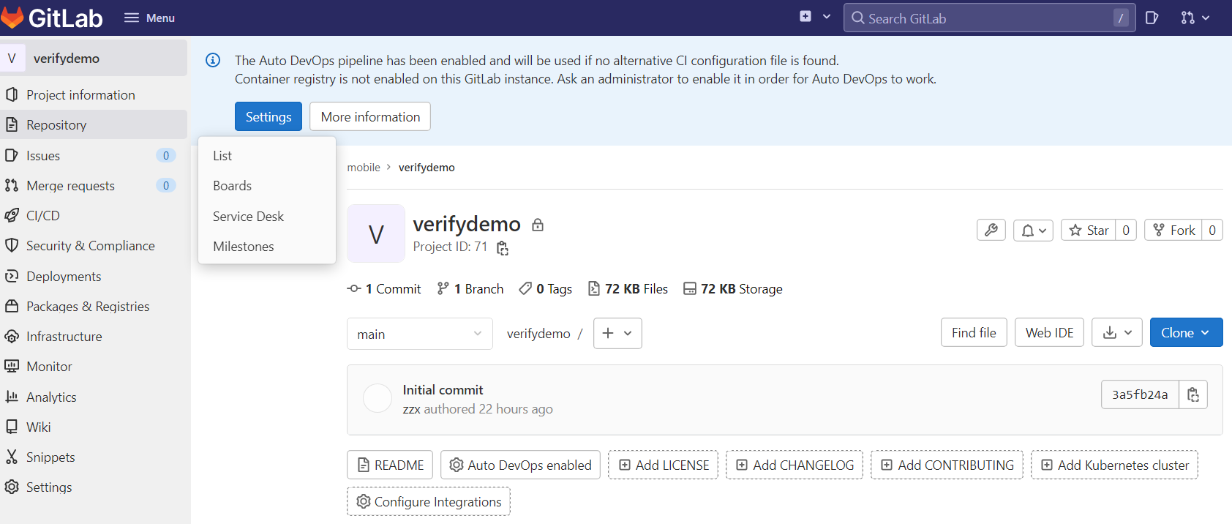The image size is (1232, 524).
Task: Click the info icon in Auto DevOps banner
Action: tap(213, 60)
